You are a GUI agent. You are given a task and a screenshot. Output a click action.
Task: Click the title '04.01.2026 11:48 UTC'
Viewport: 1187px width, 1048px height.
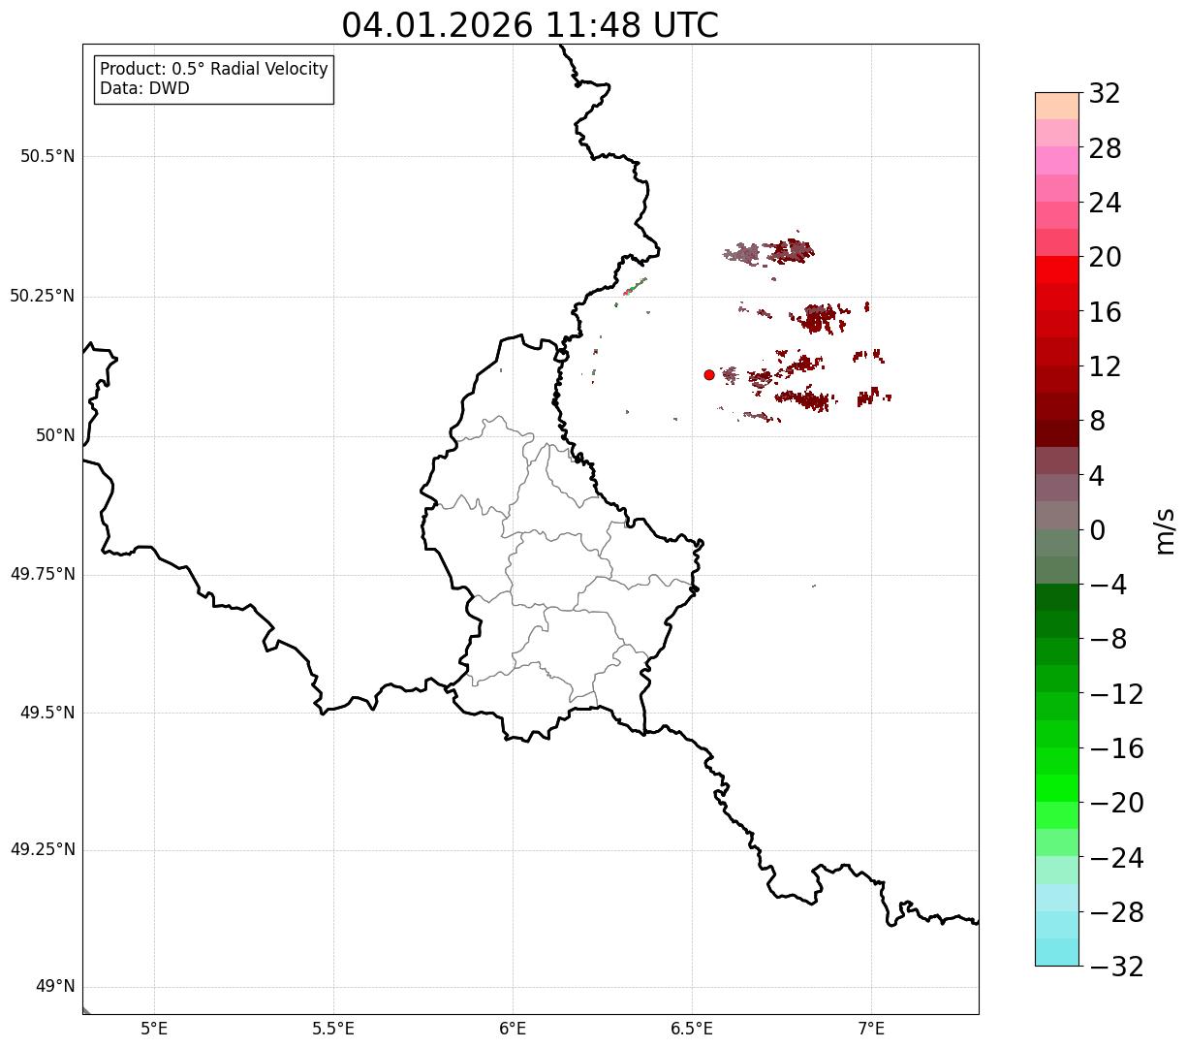coord(530,25)
